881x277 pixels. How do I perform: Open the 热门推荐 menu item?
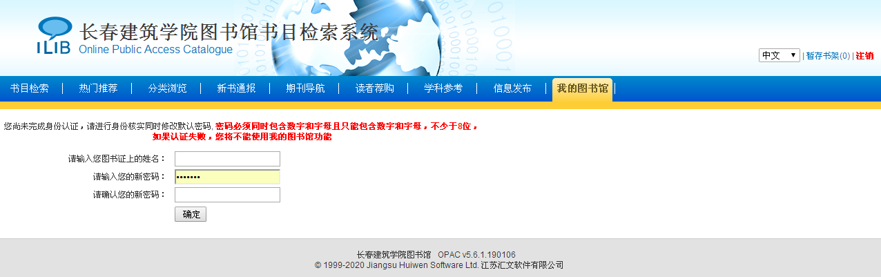point(98,88)
